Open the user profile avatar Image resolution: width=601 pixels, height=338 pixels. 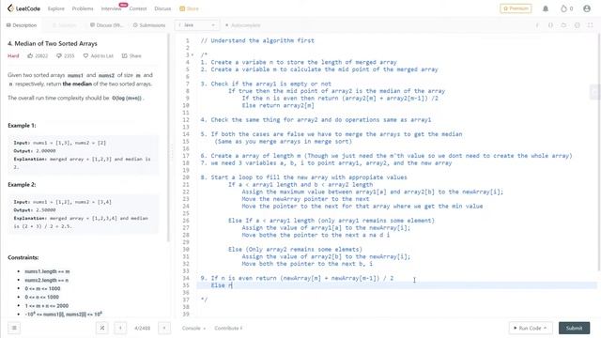(x=586, y=8)
